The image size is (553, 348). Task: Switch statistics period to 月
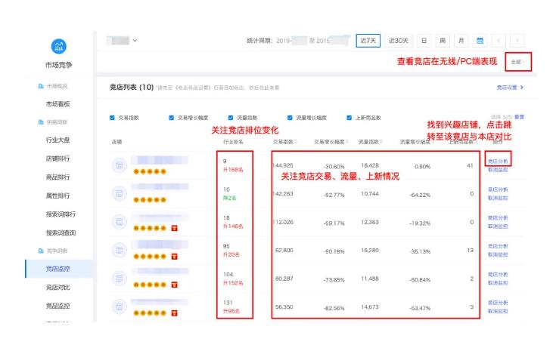[461, 41]
